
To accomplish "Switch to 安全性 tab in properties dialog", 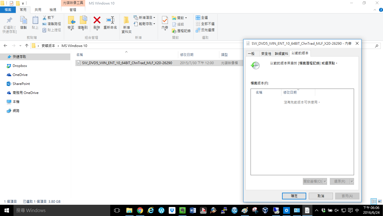I will click(266, 53).
